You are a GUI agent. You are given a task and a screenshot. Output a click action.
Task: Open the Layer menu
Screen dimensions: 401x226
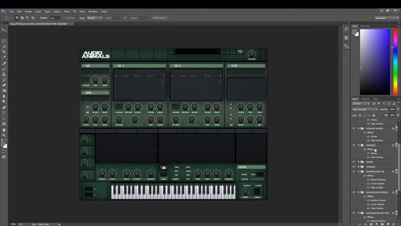(38, 11)
